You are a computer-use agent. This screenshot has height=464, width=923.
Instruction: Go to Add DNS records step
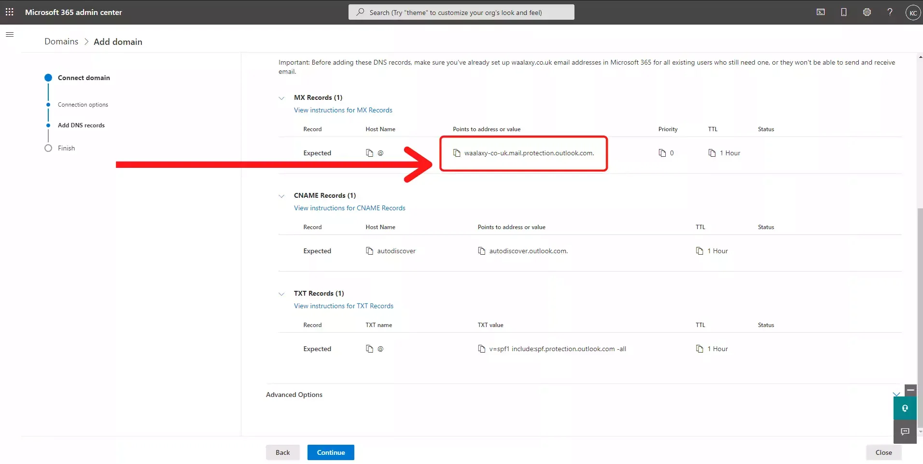[x=81, y=125]
